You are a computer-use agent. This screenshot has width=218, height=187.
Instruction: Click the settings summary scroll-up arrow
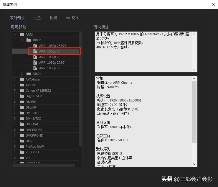(x=194, y=78)
